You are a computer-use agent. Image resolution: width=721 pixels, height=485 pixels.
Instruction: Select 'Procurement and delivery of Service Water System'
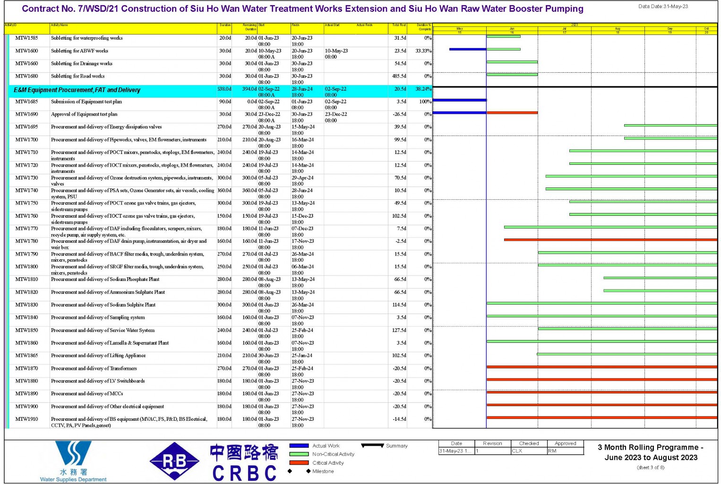[103, 331]
